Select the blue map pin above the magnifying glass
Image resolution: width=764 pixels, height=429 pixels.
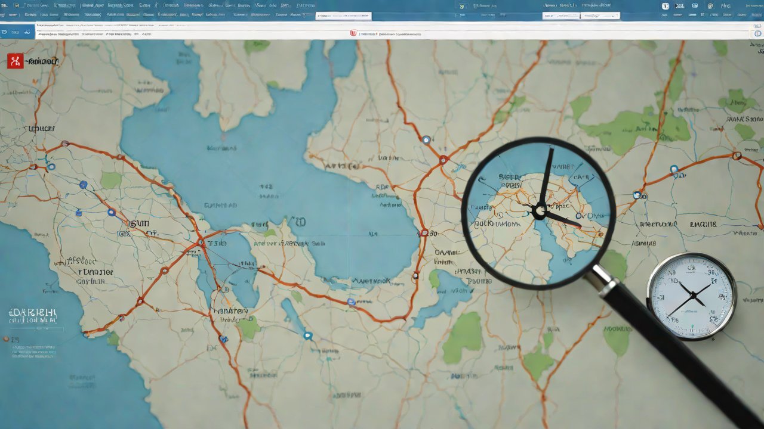(x=426, y=140)
